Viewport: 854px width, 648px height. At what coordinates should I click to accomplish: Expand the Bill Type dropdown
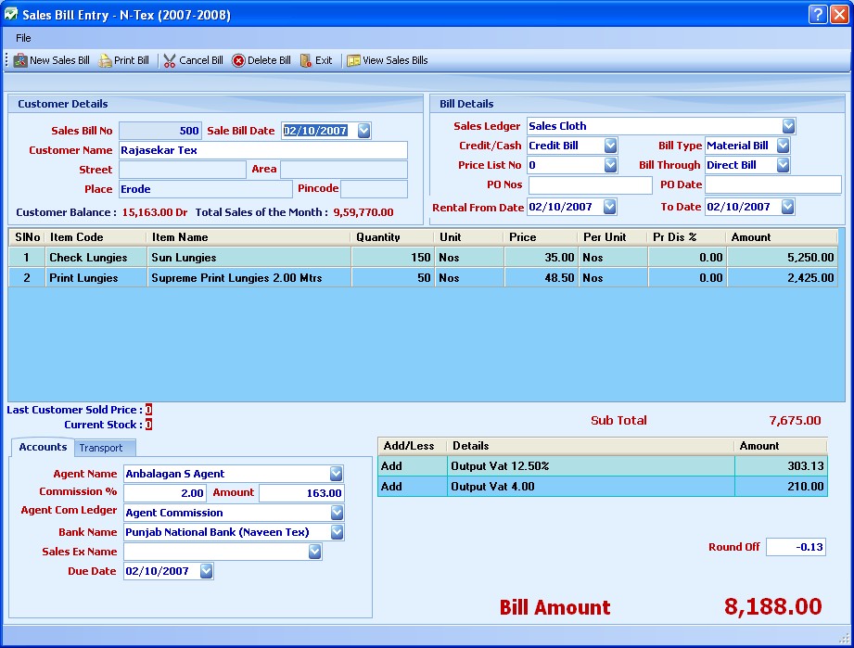(784, 146)
